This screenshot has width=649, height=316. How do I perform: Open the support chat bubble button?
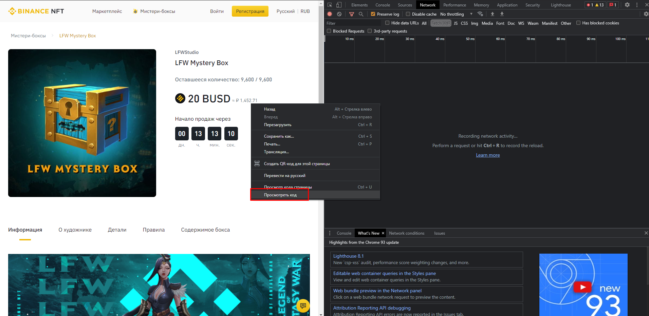(x=303, y=306)
